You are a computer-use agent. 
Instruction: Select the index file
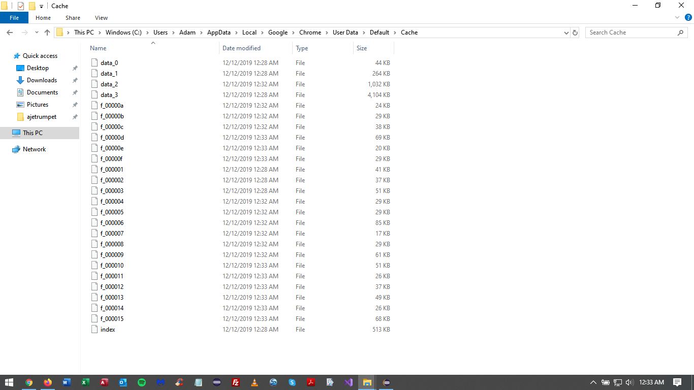[x=108, y=330]
